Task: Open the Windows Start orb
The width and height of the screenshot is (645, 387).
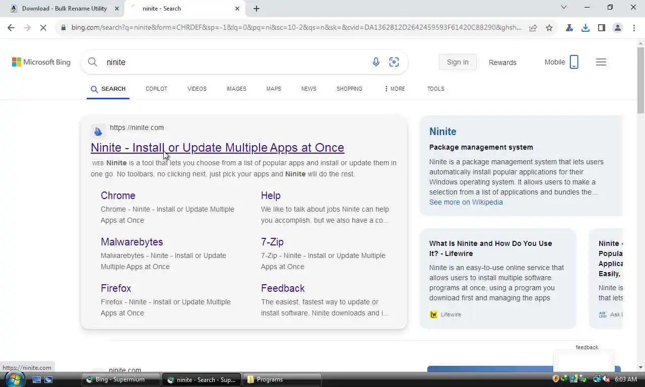Action: [x=14, y=379]
